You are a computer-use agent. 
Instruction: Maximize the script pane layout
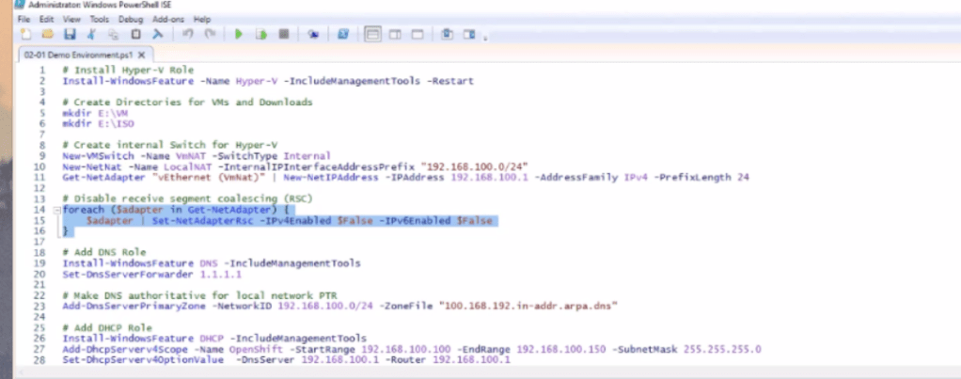pos(417,35)
